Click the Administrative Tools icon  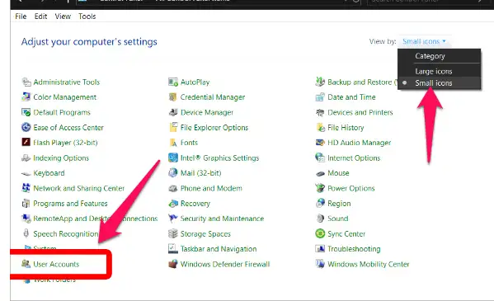point(26,82)
